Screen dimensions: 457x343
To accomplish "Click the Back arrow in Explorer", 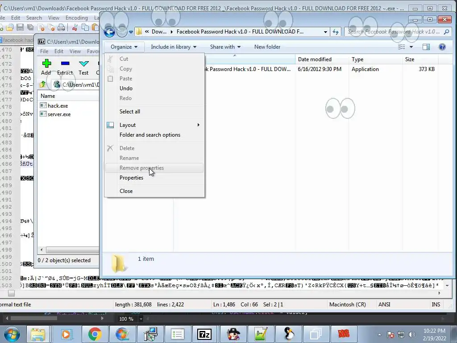I will [109, 32].
